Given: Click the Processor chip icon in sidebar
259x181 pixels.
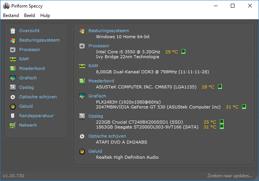Looking at the screenshot, I should pyautogui.click(x=13, y=50).
